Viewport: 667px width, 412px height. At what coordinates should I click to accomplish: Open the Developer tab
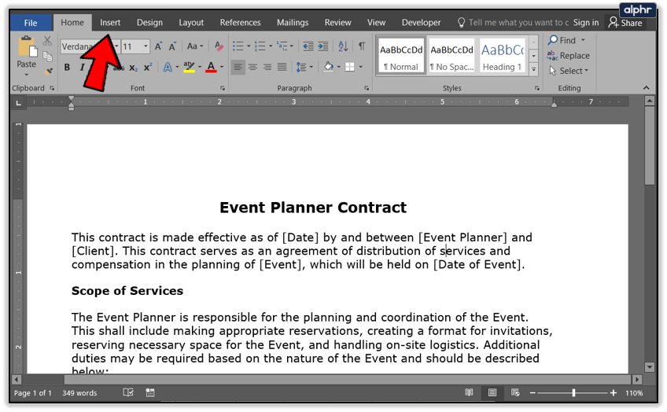coord(421,23)
